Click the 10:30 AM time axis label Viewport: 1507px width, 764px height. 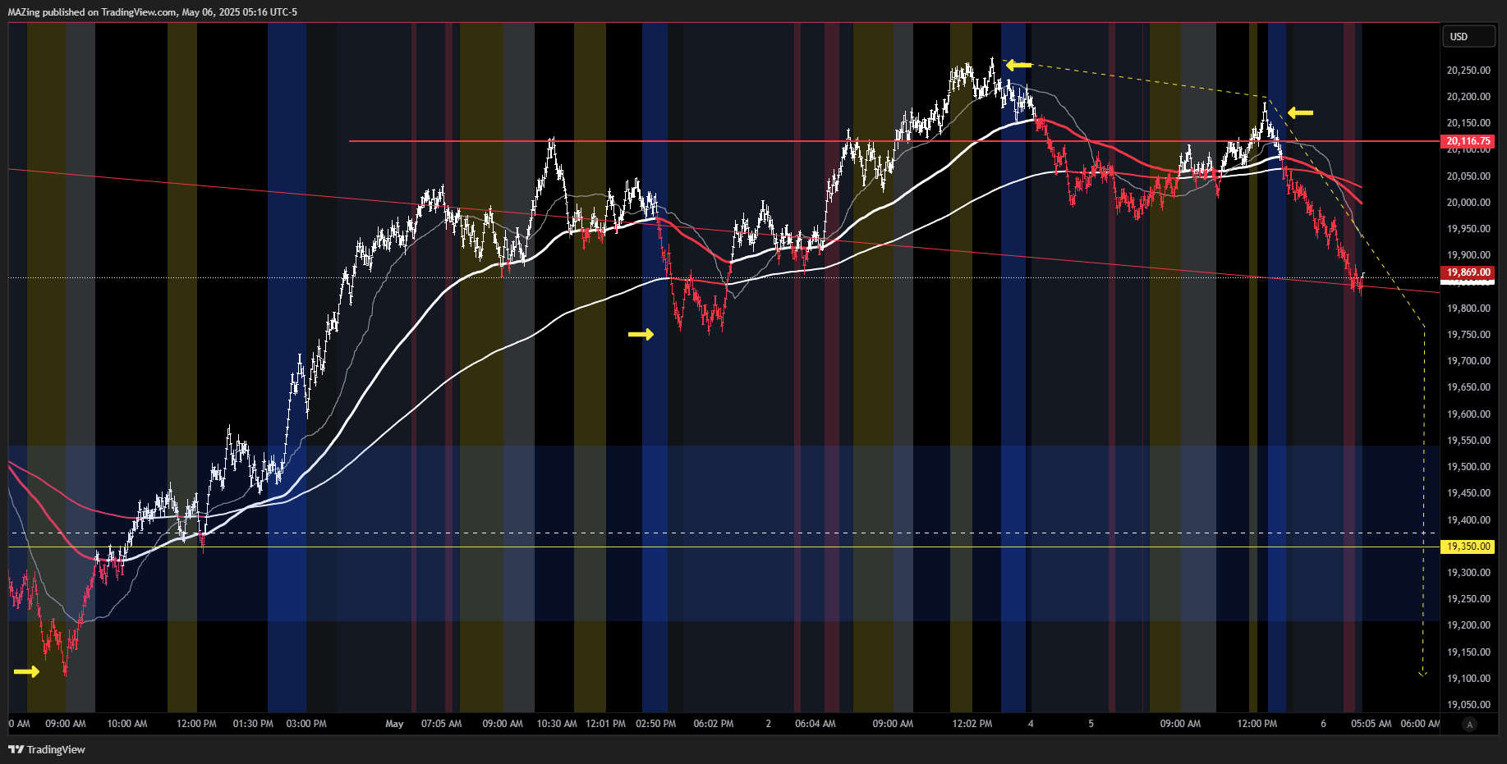click(x=557, y=724)
